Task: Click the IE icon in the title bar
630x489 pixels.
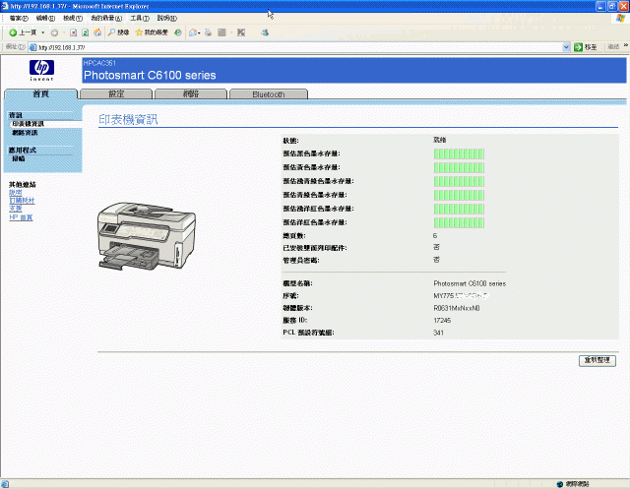Action: tap(5, 6)
